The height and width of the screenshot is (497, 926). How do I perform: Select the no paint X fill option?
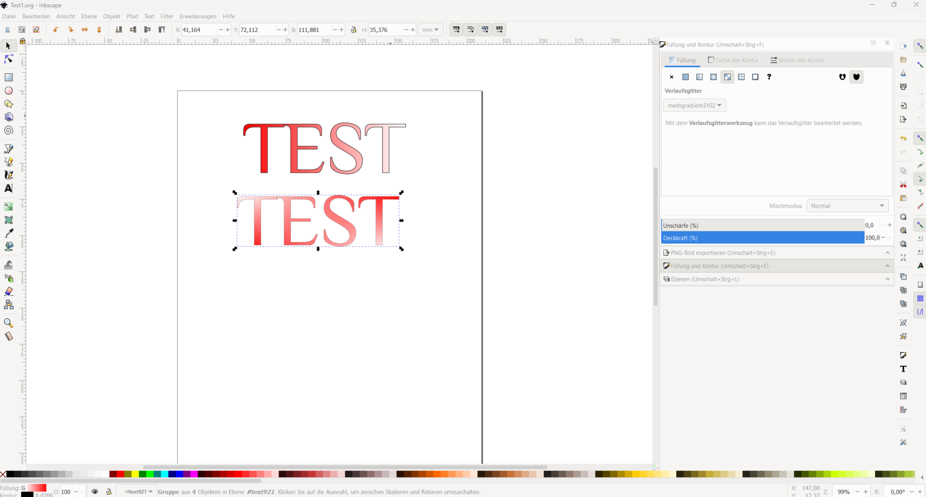671,77
